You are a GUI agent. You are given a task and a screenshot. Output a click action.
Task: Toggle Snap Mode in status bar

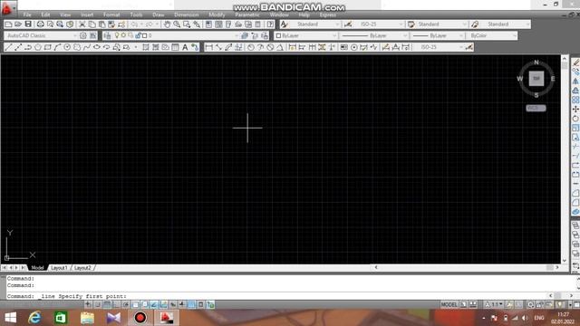98,304
